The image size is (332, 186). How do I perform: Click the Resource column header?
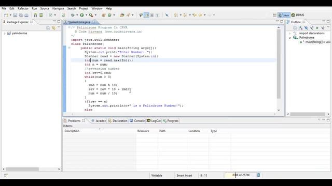[147, 131]
